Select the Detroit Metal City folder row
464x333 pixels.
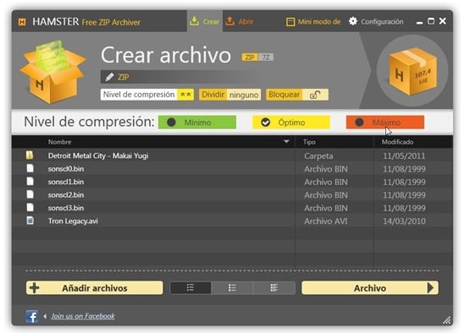click(x=232, y=156)
